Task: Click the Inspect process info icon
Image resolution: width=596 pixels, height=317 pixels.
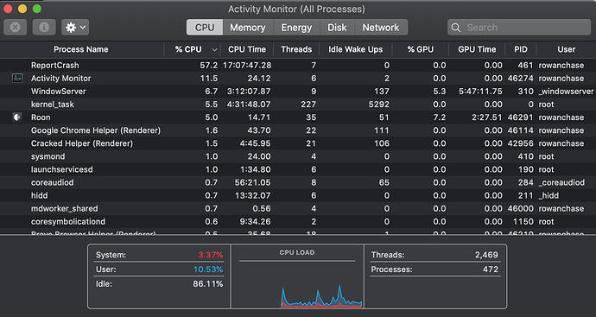Action: coord(44,28)
